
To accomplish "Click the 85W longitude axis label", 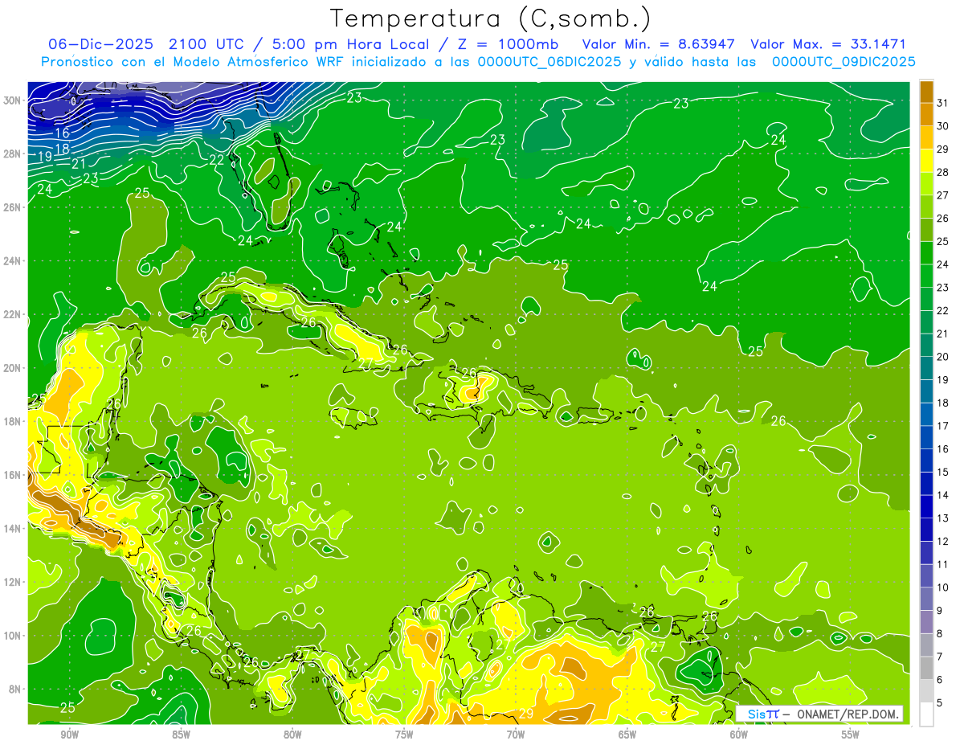I will pos(181,735).
